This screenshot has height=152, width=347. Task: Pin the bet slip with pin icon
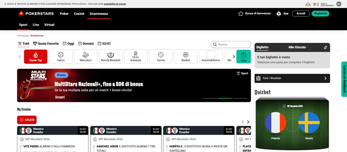point(325,48)
